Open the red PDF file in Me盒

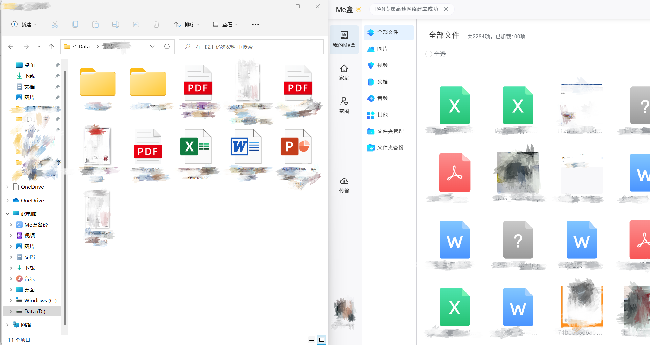pyautogui.click(x=455, y=172)
